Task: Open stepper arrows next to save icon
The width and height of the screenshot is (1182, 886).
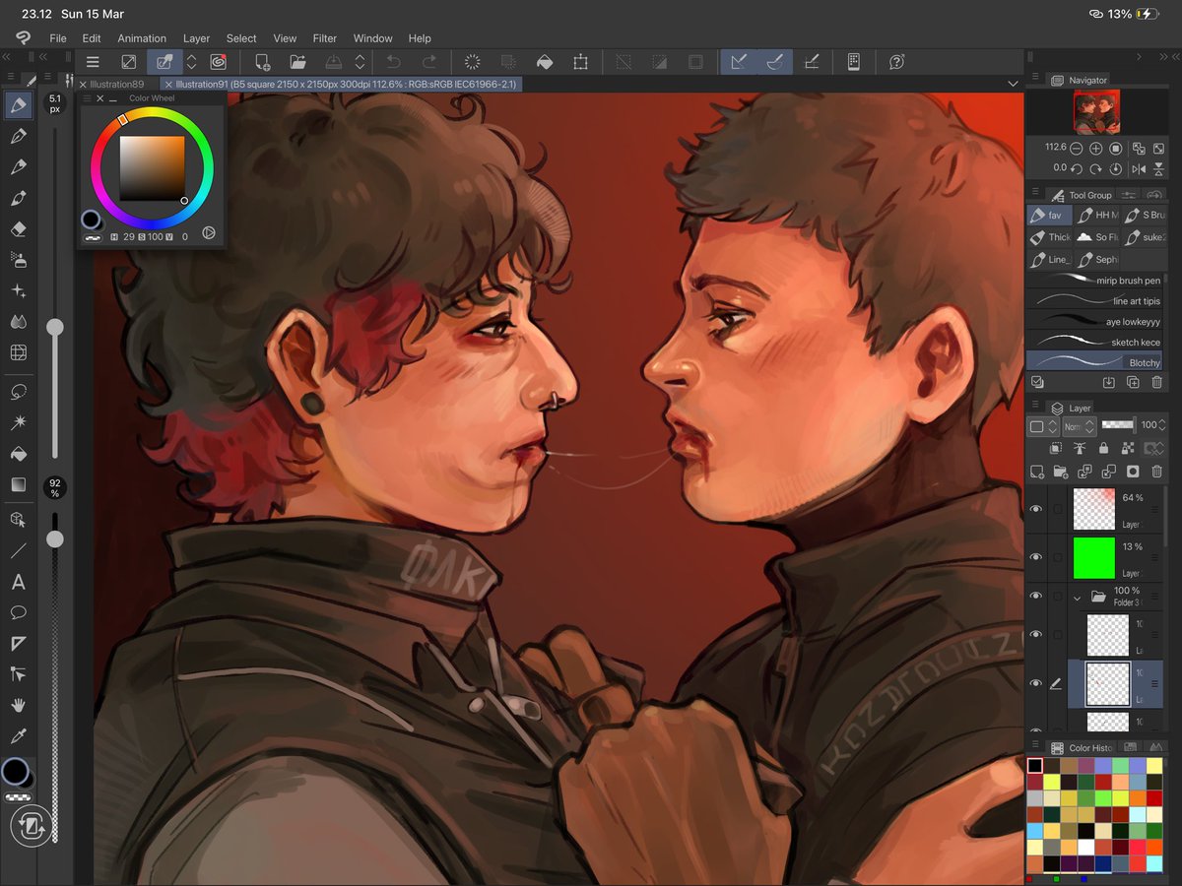Action: (360, 62)
